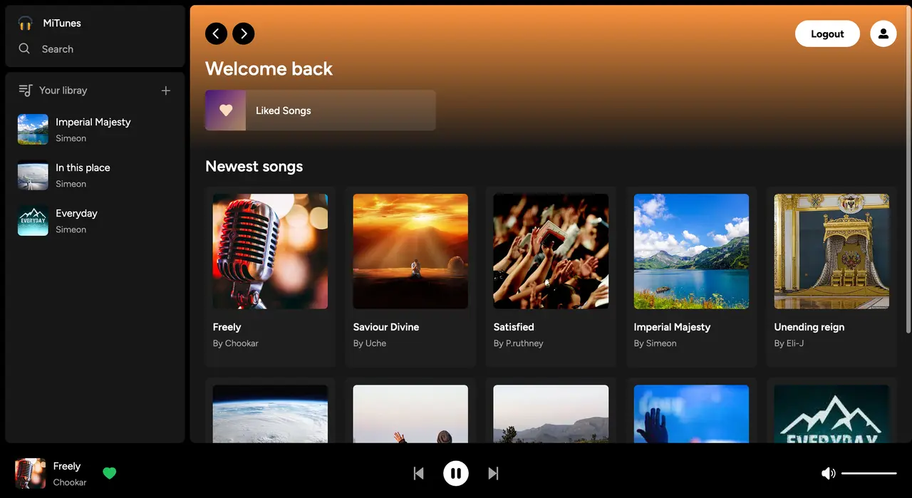Add a new song with the plus icon
912x498 pixels.
[166, 90]
